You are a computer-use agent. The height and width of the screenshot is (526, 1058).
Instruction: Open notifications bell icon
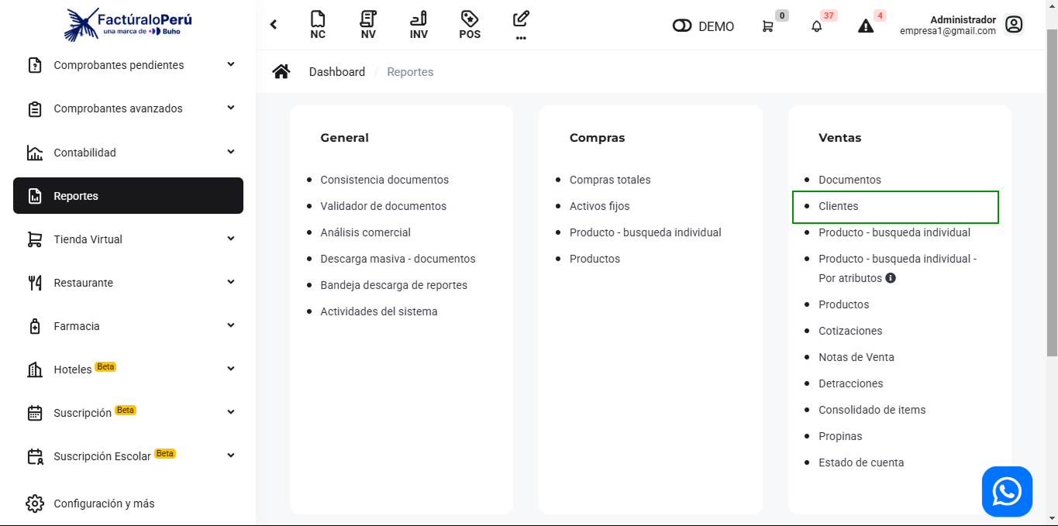pos(816,26)
